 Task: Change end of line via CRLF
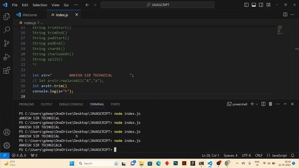click(x=259, y=155)
